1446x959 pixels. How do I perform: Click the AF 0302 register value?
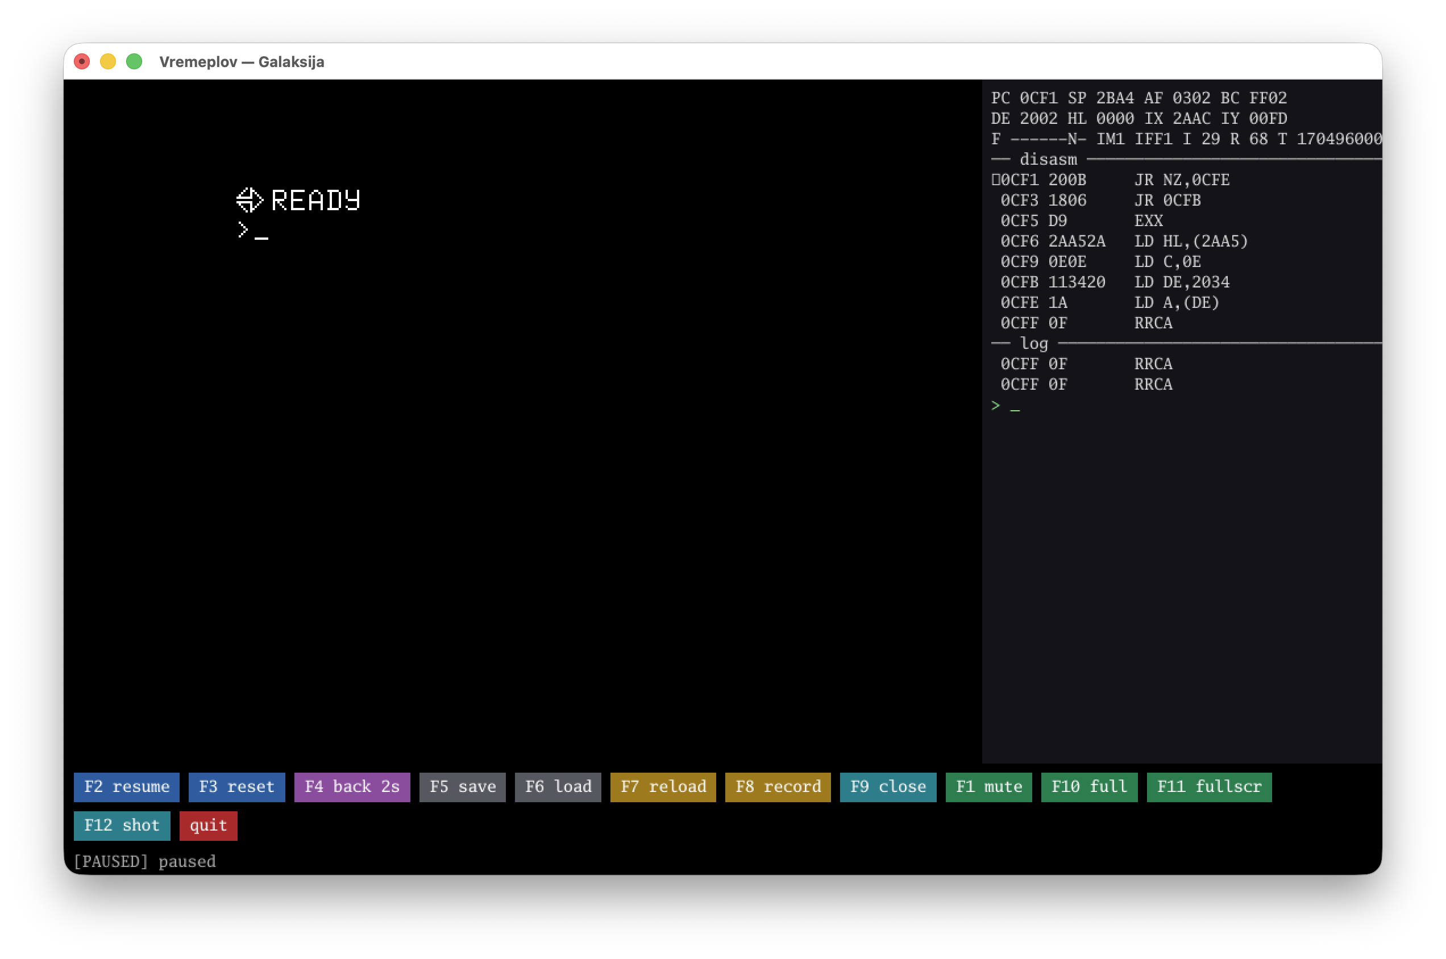pyautogui.click(x=1177, y=98)
